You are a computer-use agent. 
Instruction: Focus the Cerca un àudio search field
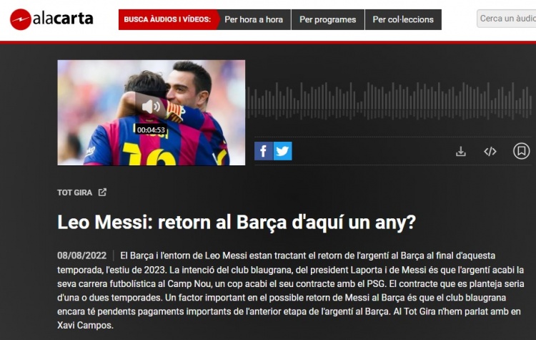click(507, 19)
